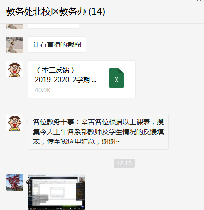This screenshot has width=204, height=210.
Task: Open the （本三反馈）file message
Action: pyautogui.click(x=82, y=79)
